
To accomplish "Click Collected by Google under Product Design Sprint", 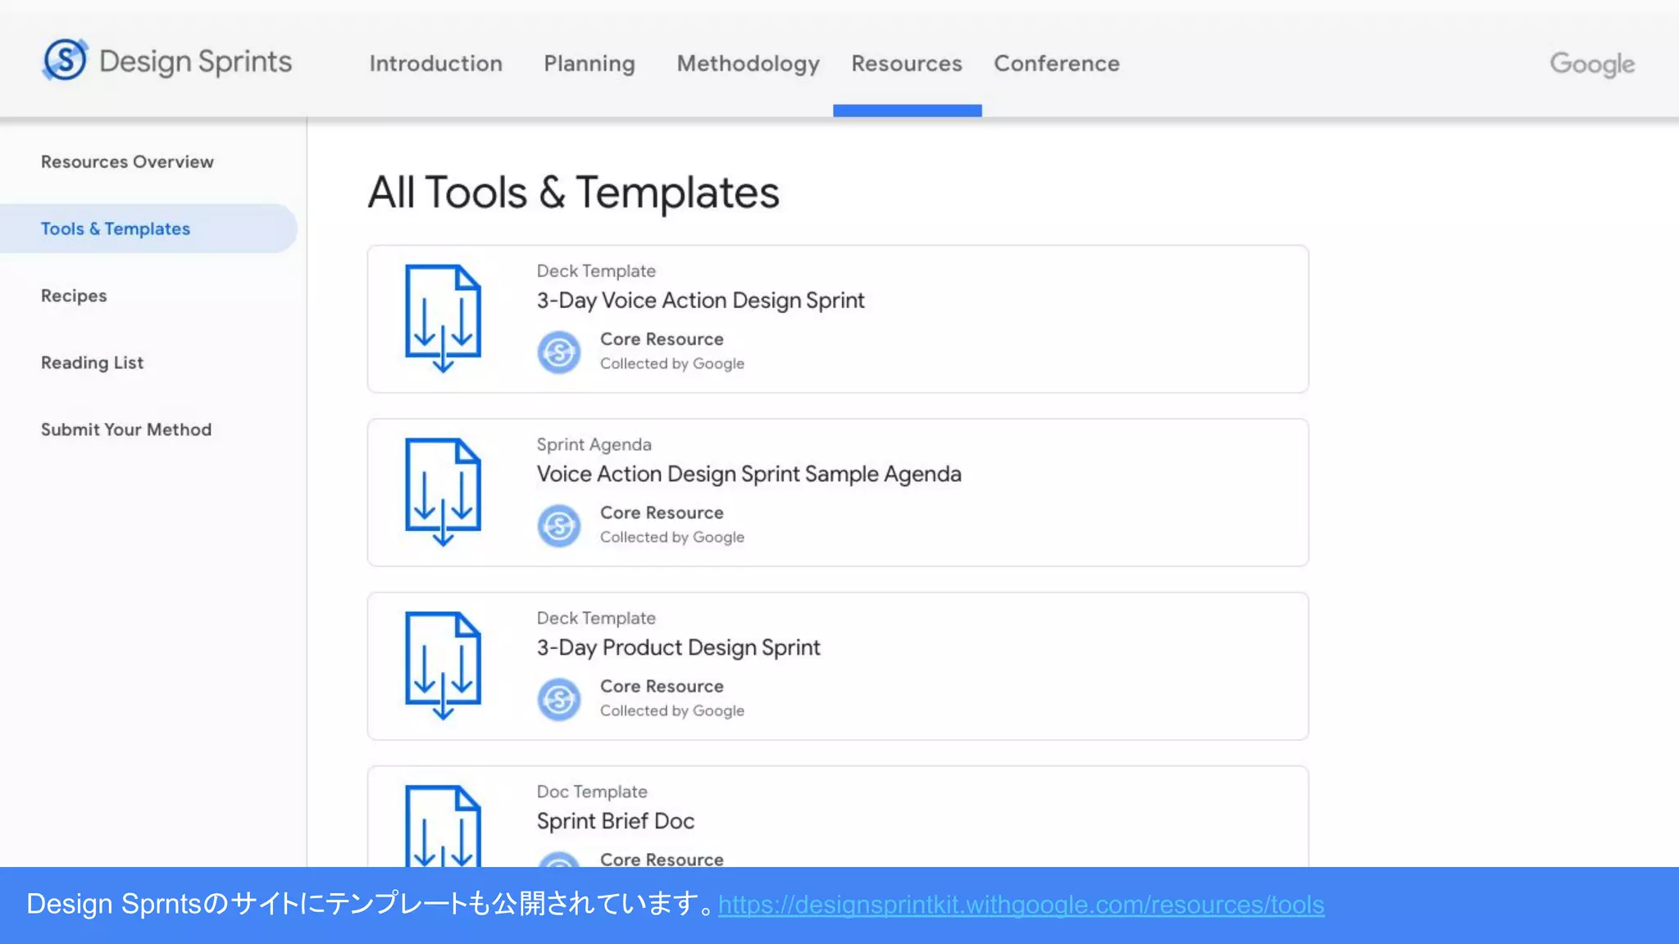I will click(672, 711).
